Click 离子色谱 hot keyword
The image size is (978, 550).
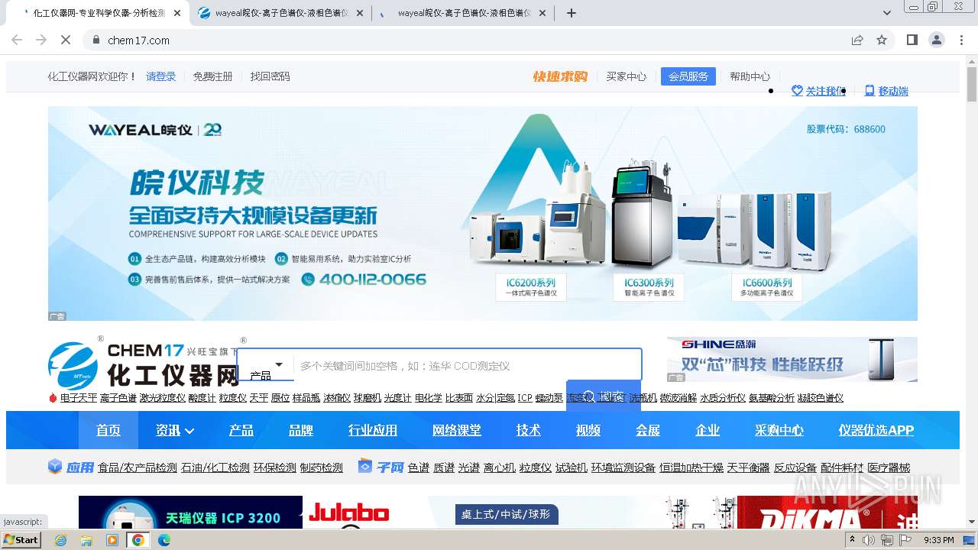(x=118, y=398)
